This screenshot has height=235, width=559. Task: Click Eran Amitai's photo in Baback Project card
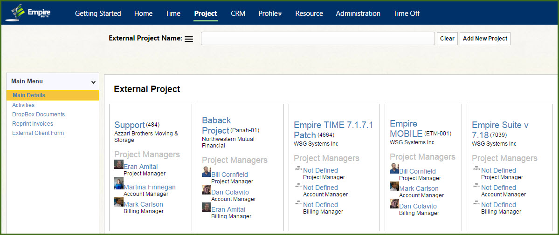coord(207,207)
